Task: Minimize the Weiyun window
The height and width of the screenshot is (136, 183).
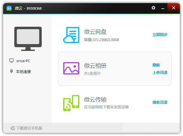Action: (x=163, y=8)
